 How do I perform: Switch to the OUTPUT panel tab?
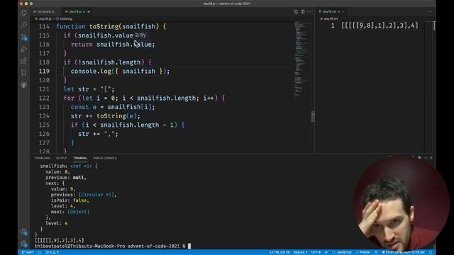point(62,158)
